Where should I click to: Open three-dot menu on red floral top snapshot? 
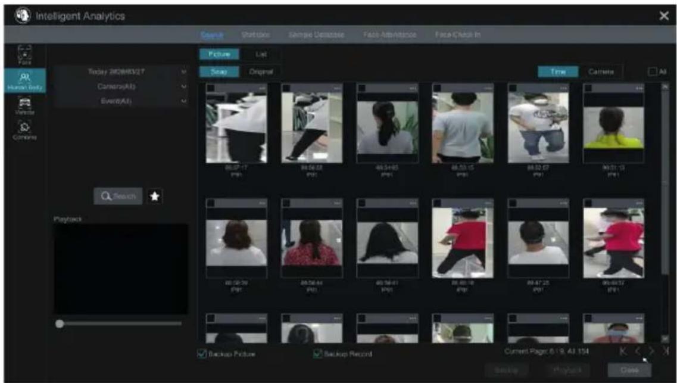tap(337, 203)
